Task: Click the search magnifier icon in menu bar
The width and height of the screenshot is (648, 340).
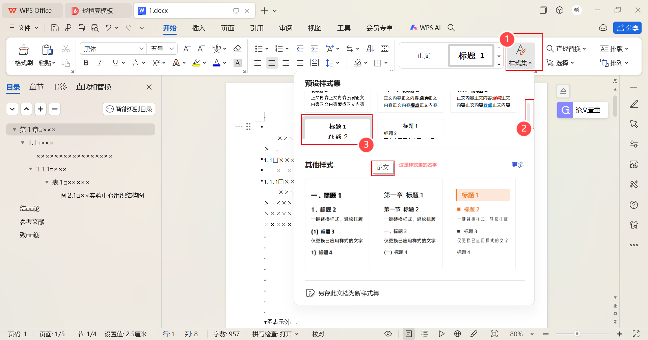Action: pos(451,28)
